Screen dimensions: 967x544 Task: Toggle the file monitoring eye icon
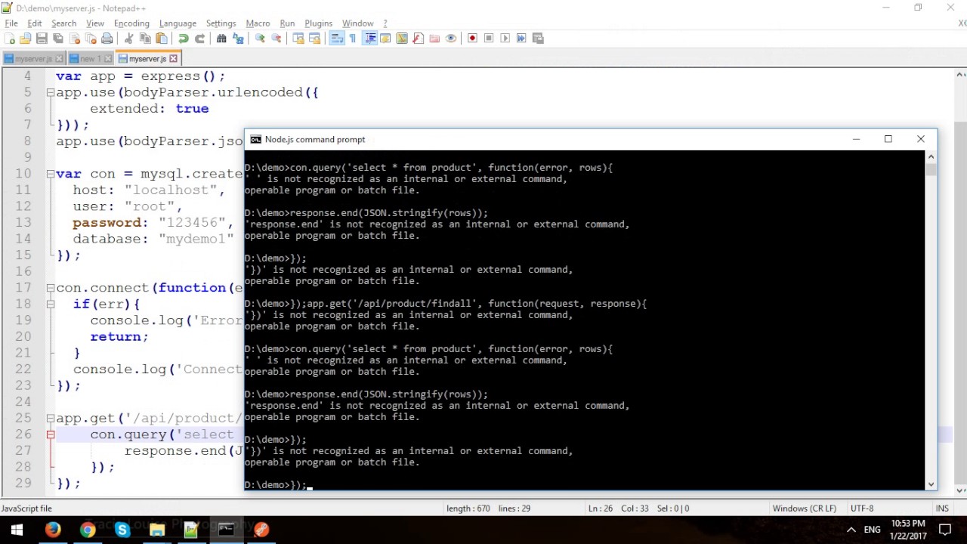coord(451,38)
